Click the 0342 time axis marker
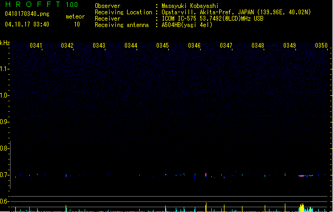Viewport: 333px width, 212px height. (x=67, y=46)
